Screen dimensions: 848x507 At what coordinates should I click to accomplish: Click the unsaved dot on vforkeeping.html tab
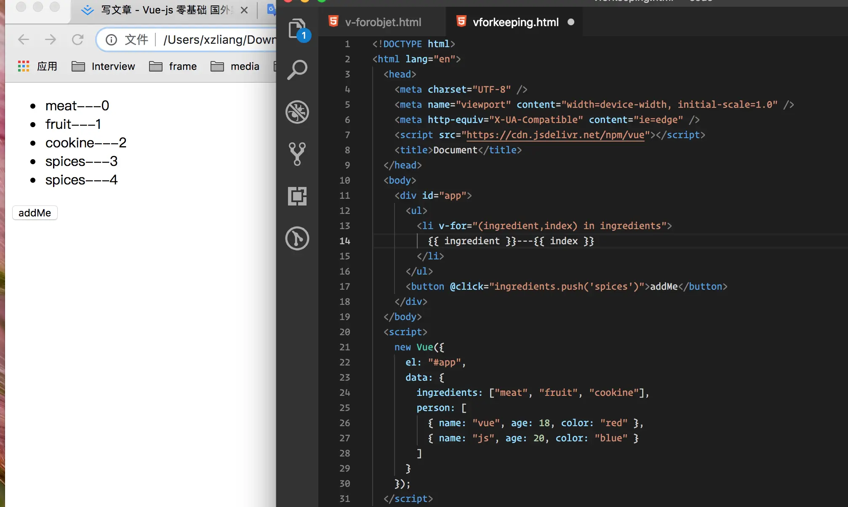pos(571,22)
